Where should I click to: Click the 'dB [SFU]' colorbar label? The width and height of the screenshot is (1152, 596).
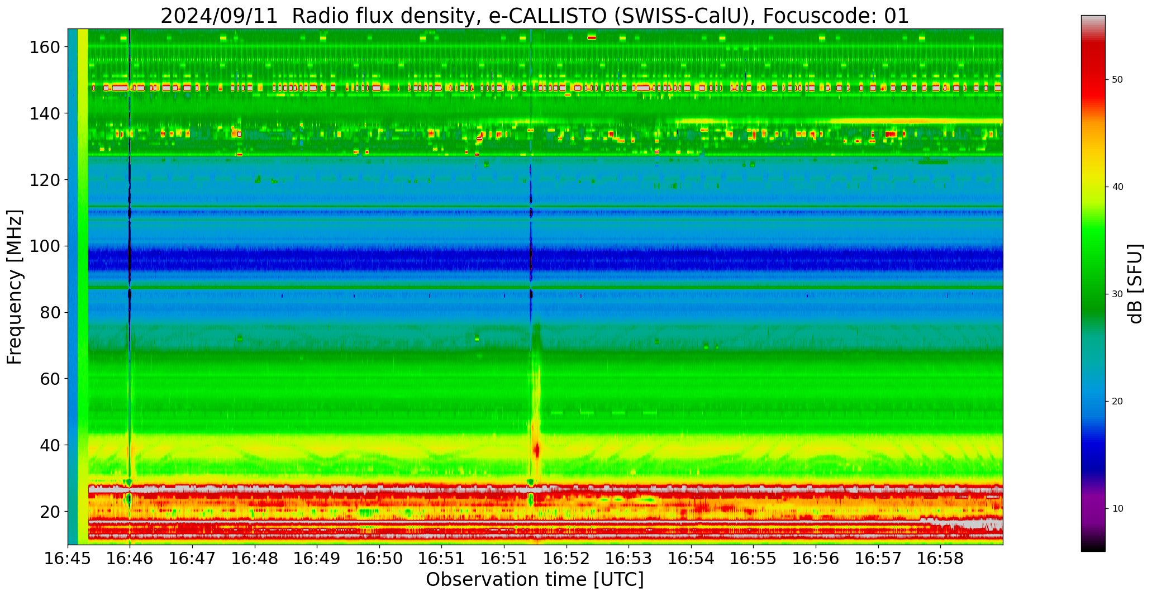pos(1136,283)
